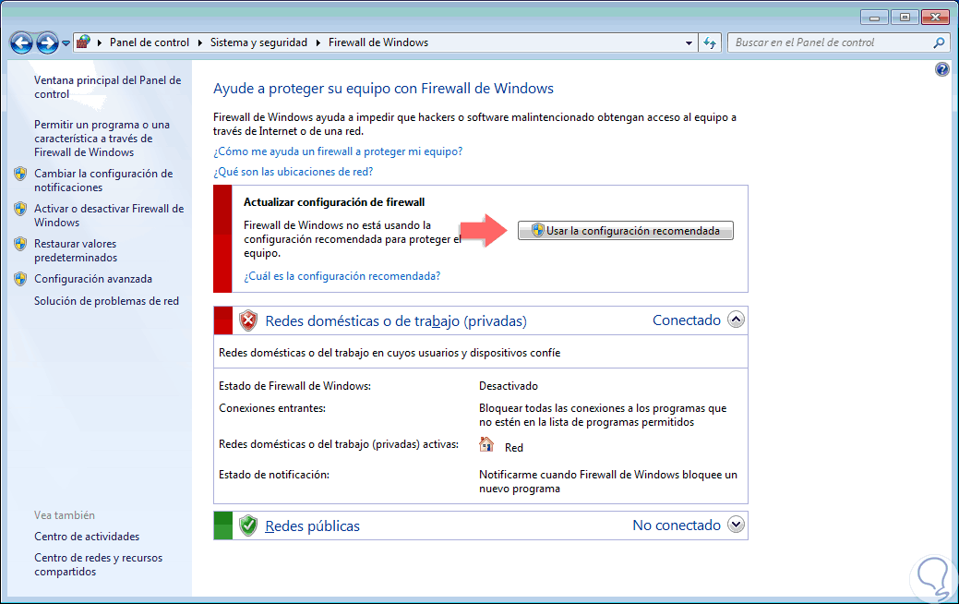Collapse the private networks section chevron

click(736, 320)
